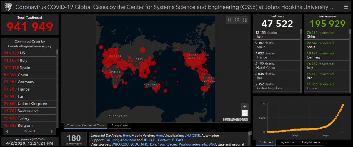
Task: Click the Contact US link
Action: click(x=166, y=140)
